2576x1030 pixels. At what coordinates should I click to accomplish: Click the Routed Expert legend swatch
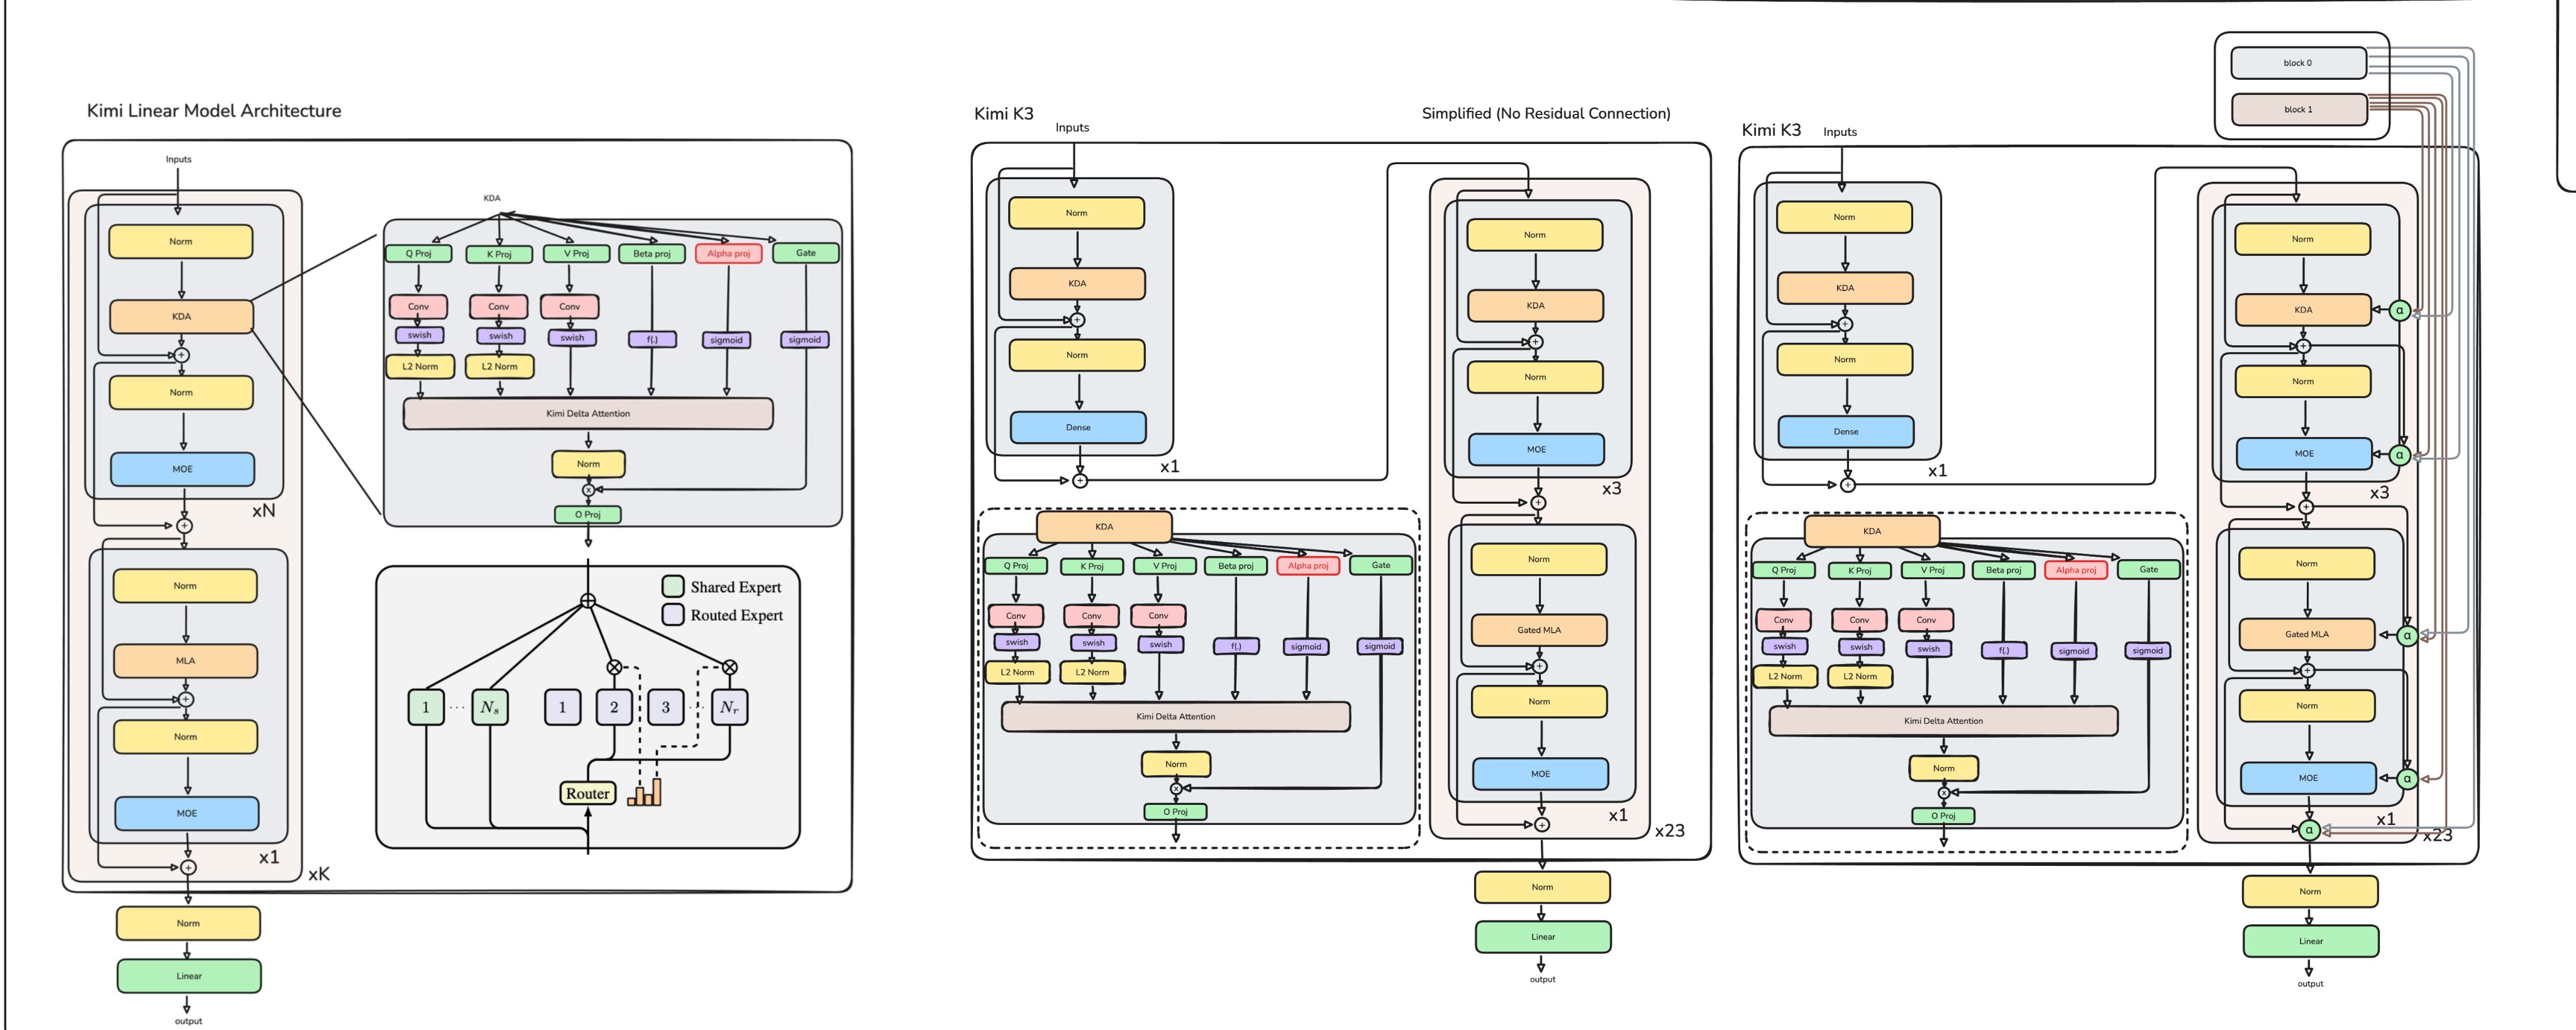(x=673, y=614)
